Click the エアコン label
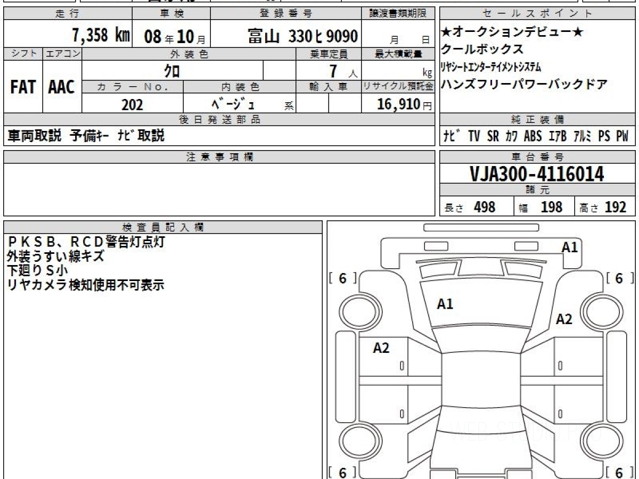639x479 pixels. (x=62, y=54)
